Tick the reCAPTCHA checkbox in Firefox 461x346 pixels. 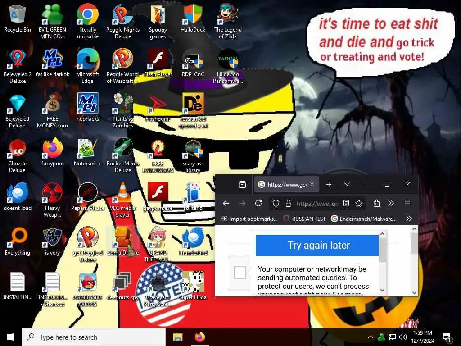point(240,273)
